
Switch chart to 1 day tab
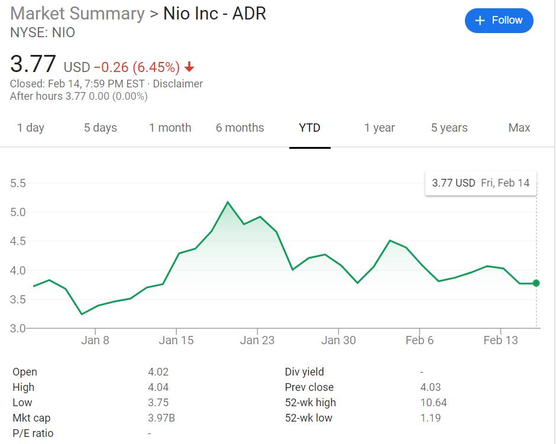(31, 128)
